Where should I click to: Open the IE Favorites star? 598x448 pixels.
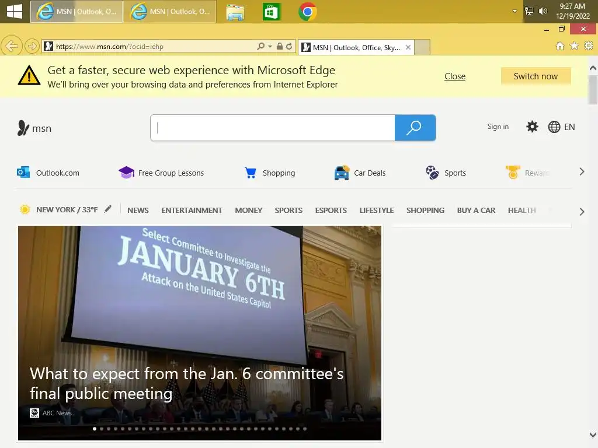coord(574,46)
